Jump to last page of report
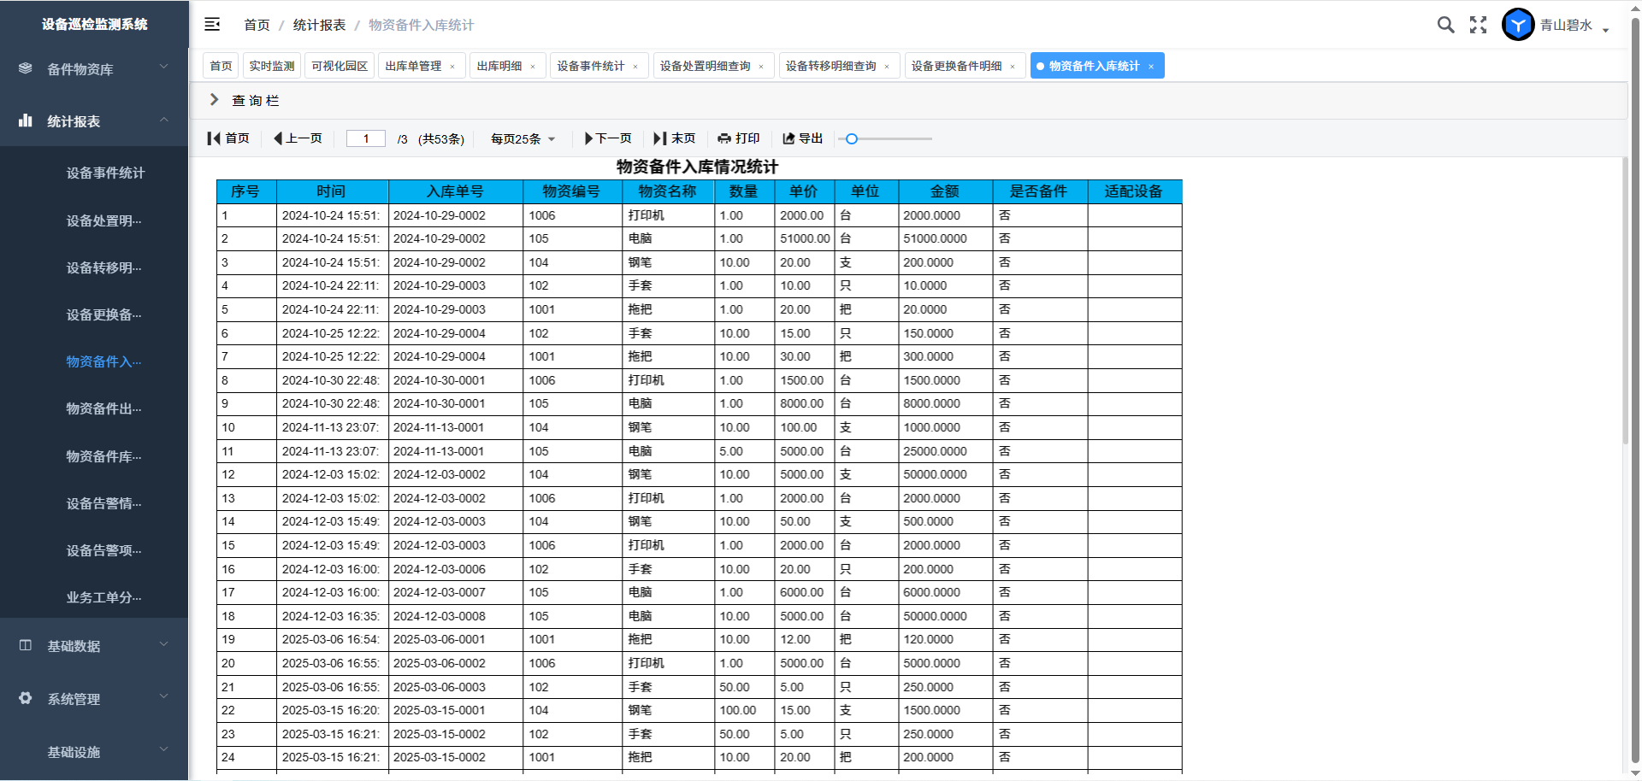Image resolution: width=1642 pixels, height=781 pixels. (675, 138)
